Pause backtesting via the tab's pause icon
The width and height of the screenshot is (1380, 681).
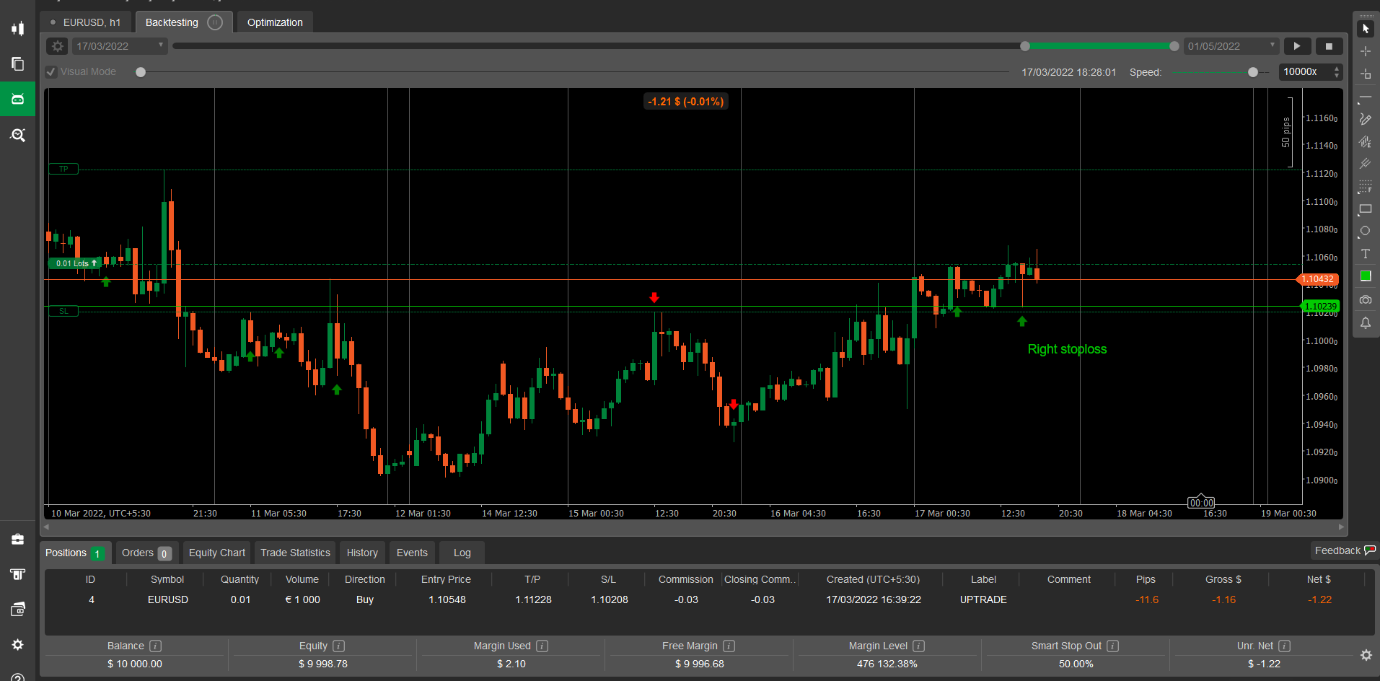tap(215, 22)
